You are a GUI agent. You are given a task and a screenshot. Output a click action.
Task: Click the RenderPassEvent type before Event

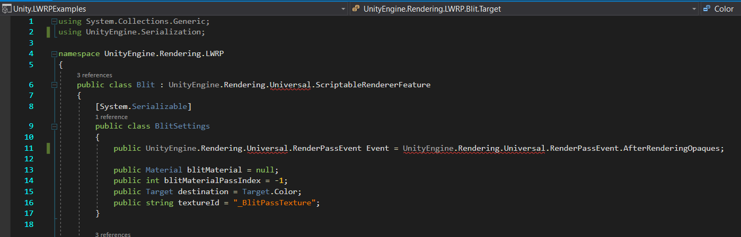click(327, 148)
